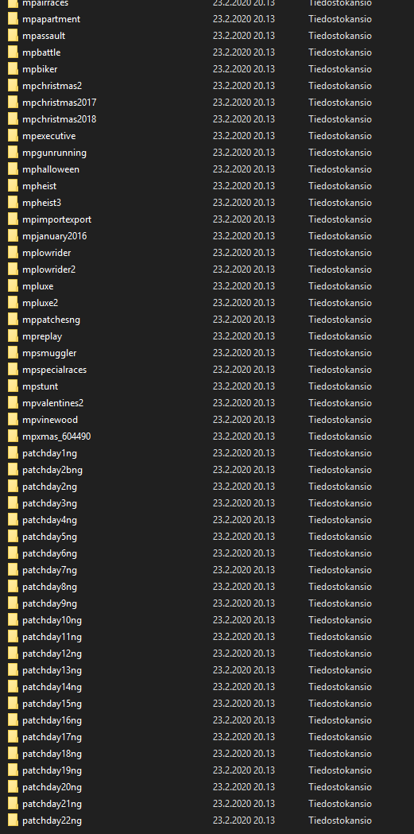
Task: Select the patchday5ng folder name
Action: click(x=49, y=537)
